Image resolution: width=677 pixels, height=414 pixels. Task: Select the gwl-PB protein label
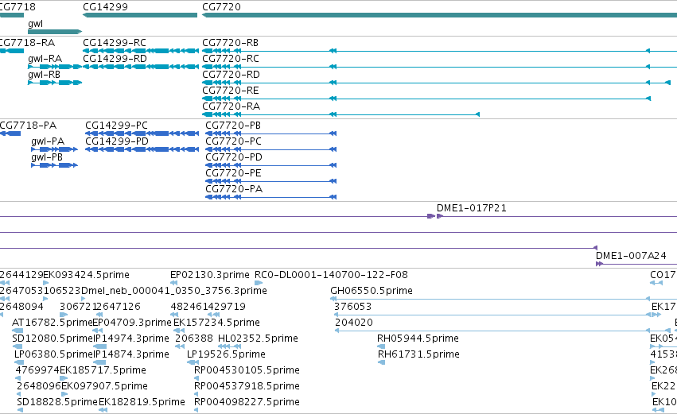pos(47,157)
